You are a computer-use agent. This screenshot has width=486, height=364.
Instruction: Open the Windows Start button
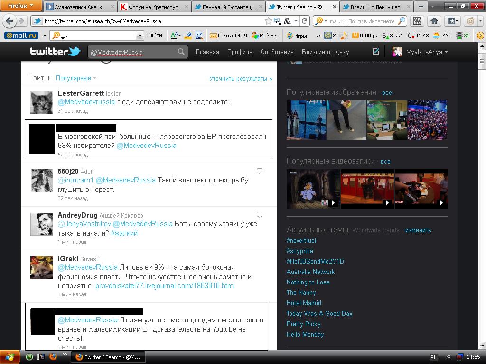[x=10, y=357]
